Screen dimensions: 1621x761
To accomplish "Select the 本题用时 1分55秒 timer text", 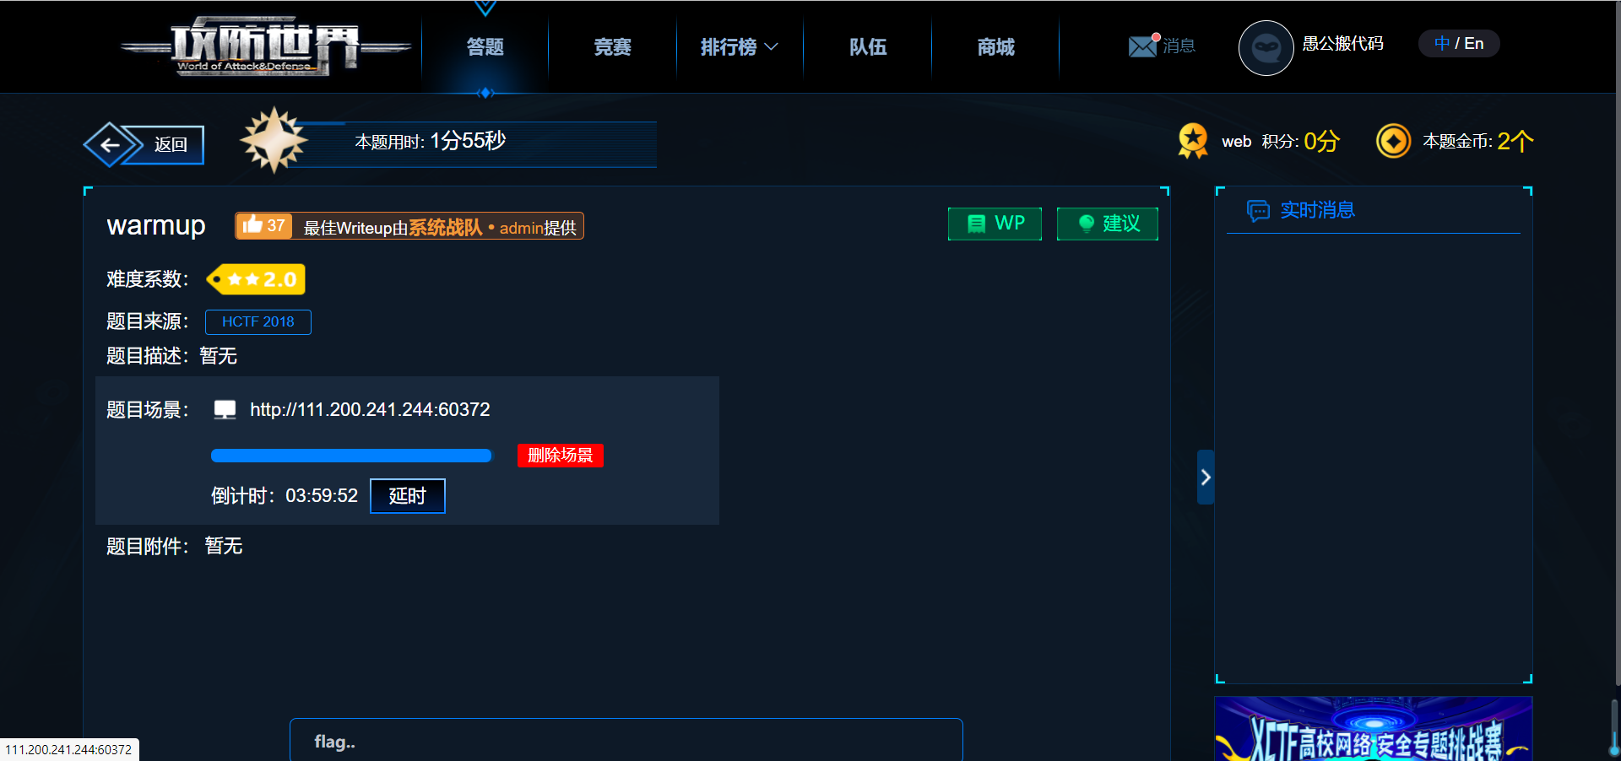I will pos(431,141).
